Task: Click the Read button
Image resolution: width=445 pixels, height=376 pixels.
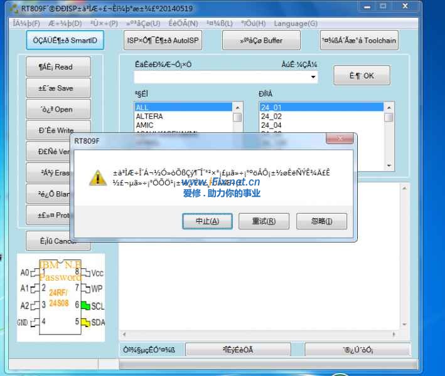Action: pos(58,67)
